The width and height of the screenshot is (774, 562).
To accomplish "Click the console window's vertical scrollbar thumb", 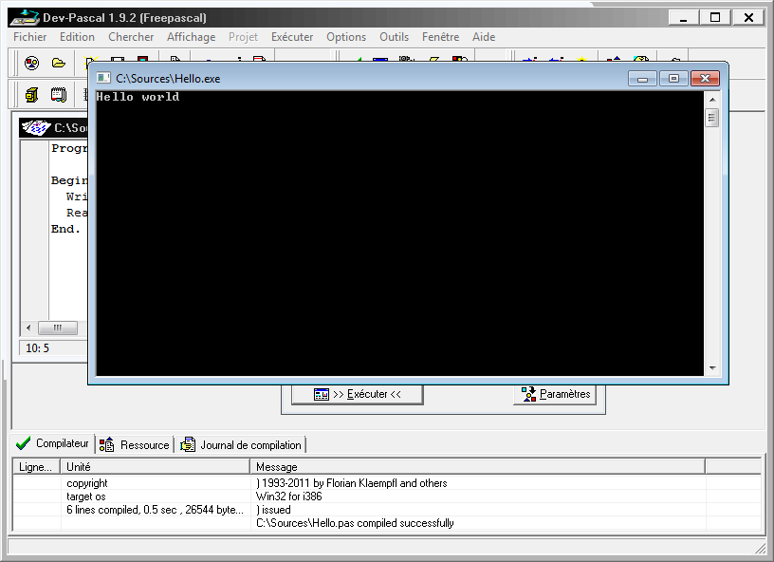I will pos(711,118).
